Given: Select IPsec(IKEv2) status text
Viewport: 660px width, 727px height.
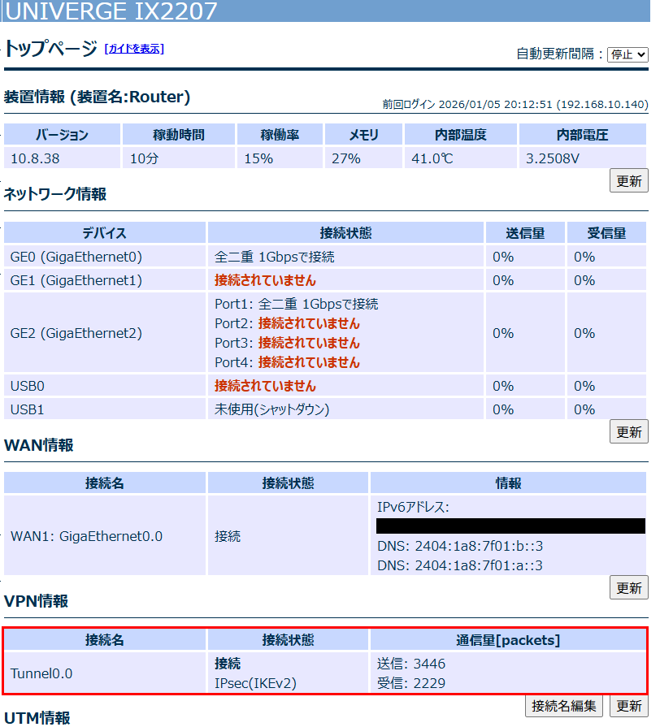Looking at the screenshot, I should [x=255, y=683].
